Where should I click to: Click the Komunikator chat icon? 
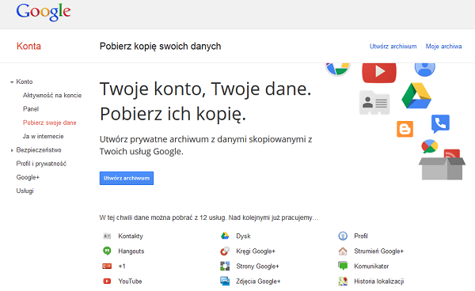tap(343, 266)
